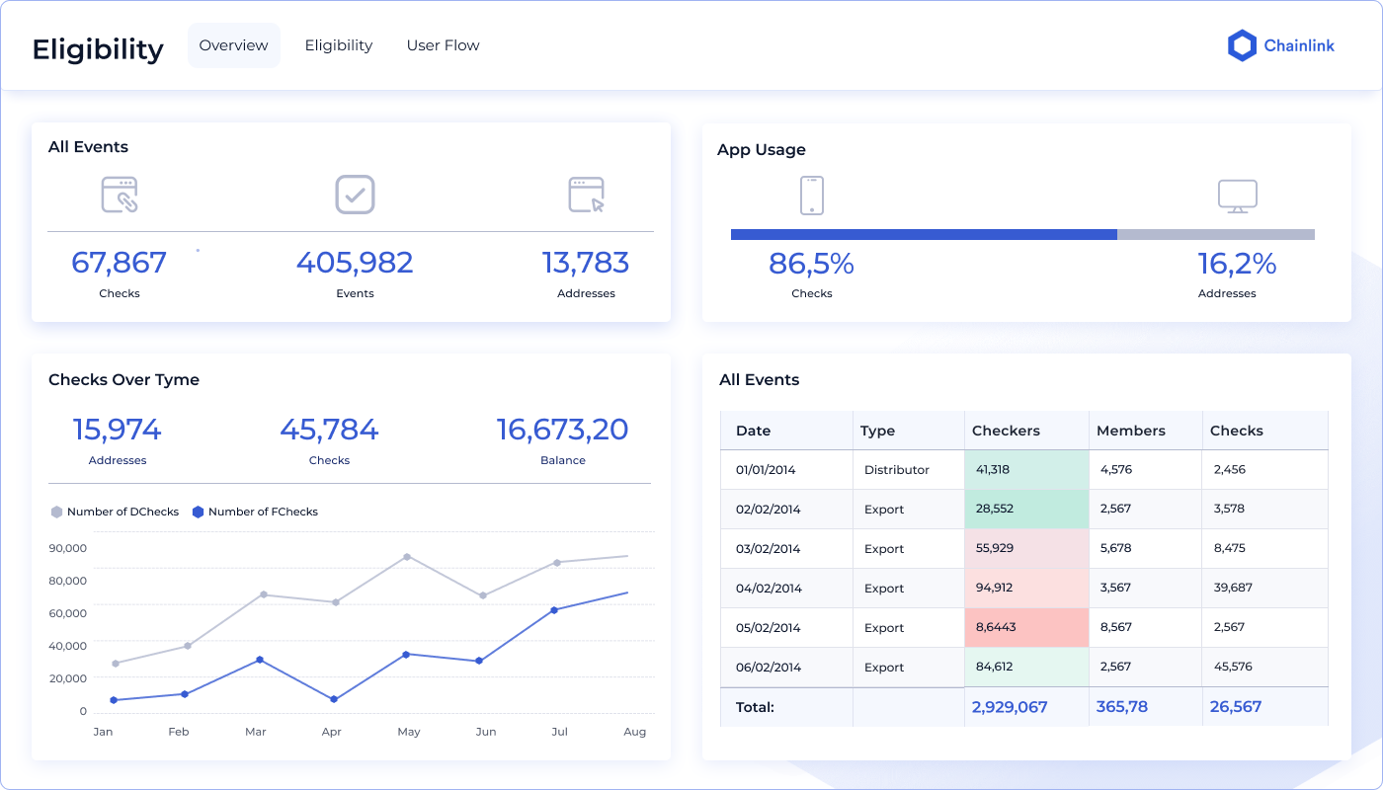Toggle the Number of FChecks legend label

tap(264, 512)
